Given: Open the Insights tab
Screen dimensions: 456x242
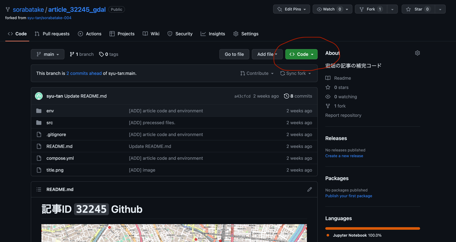Looking at the screenshot, I should [213, 34].
